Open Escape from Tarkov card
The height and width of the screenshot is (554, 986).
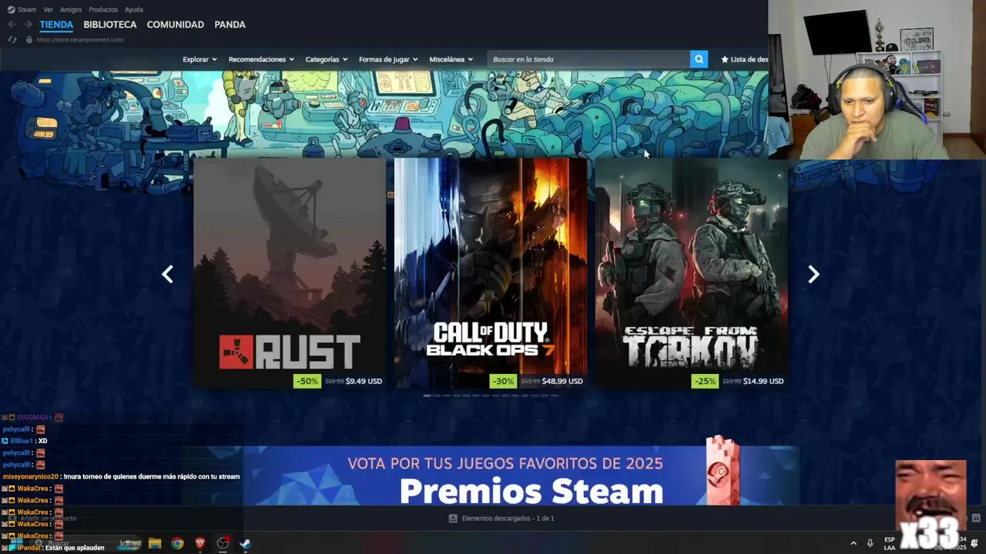[691, 273]
